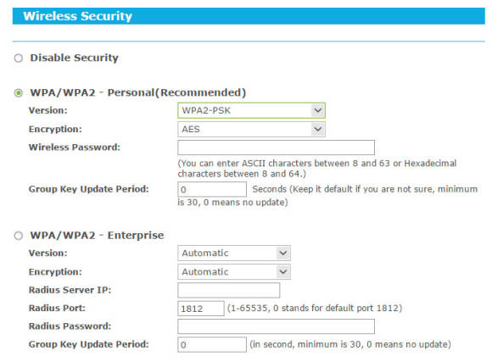492x362 pixels.
Task: Click the Enterprise Group Key Update Period field
Action: [x=212, y=345]
